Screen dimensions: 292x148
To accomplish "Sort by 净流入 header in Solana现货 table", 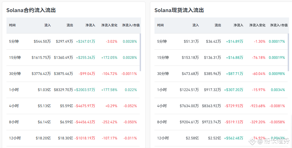I will pos(238,25).
